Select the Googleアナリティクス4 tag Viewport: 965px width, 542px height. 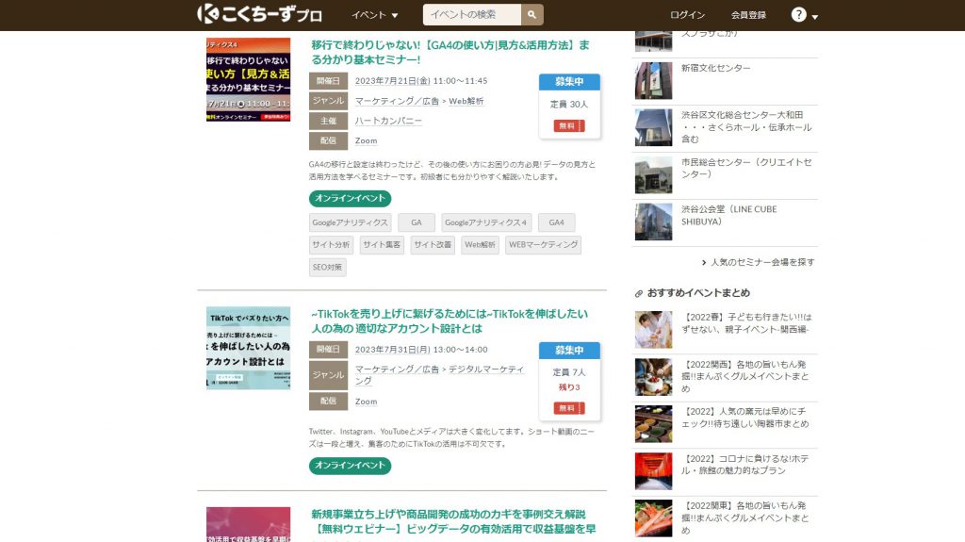tap(486, 222)
